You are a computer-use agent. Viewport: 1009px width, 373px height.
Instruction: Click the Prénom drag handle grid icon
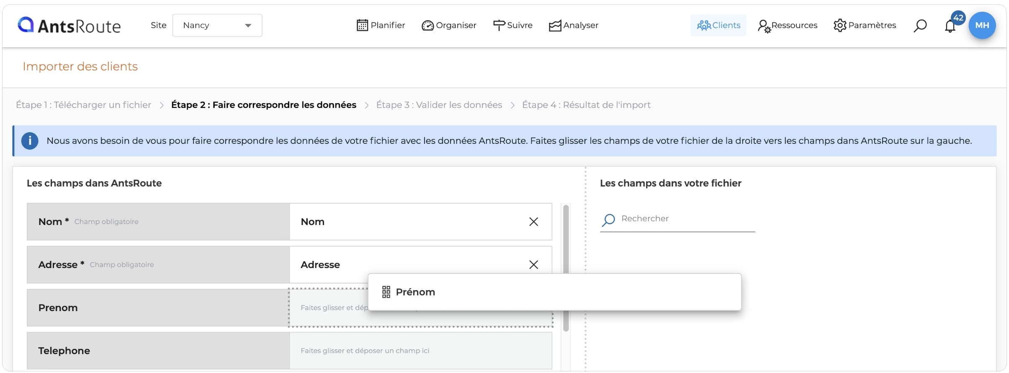(386, 292)
